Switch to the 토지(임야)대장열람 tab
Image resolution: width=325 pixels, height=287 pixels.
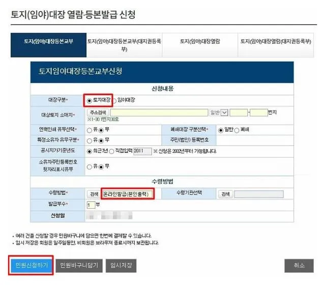click(x=200, y=45)
